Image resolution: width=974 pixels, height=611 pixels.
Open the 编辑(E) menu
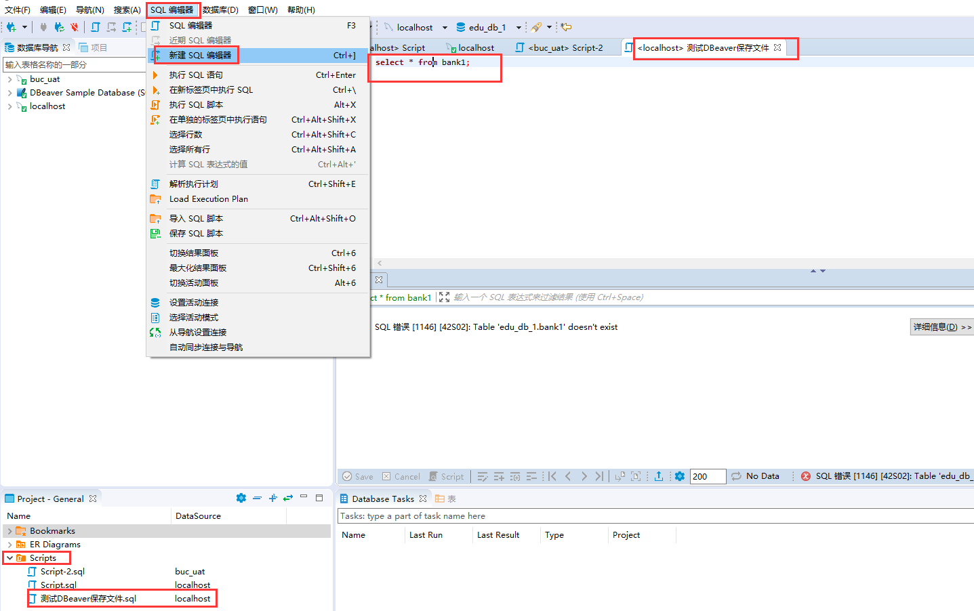pos(53,9)
